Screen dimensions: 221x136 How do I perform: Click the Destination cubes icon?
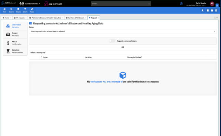pos(8,26)
